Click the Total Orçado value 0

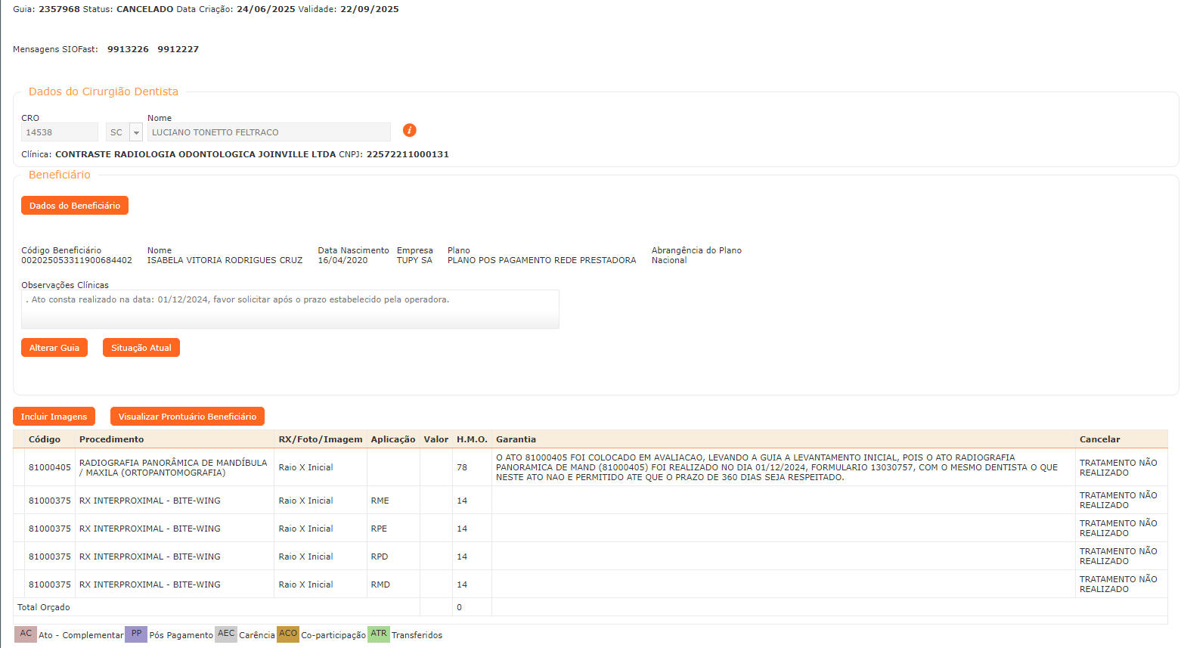point(459,607)
